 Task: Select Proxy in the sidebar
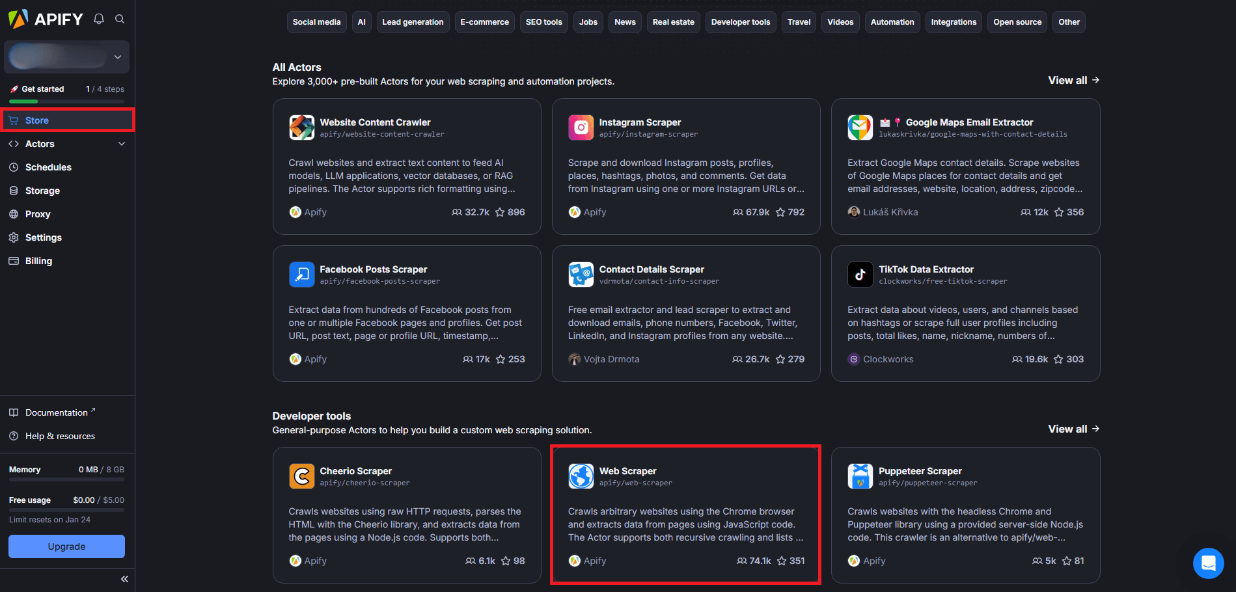(38, 214)
